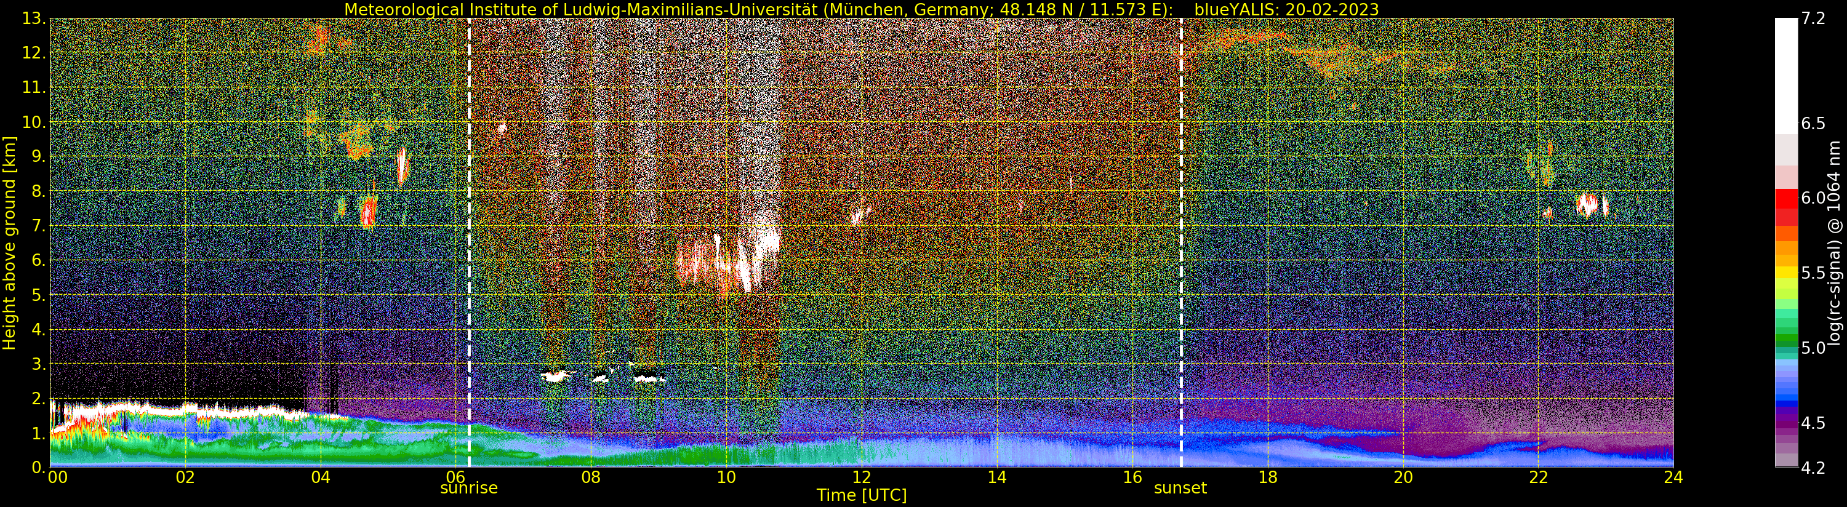The width and height of the screenshot is (1847, 507).
Task: Click the '0.' height tick label
Action: click(39, 467)
